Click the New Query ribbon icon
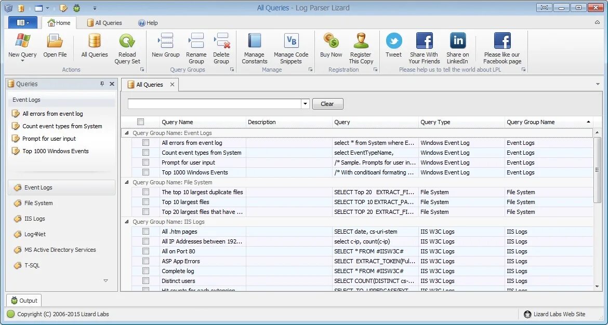608x325 pixels. click(22, 41)
